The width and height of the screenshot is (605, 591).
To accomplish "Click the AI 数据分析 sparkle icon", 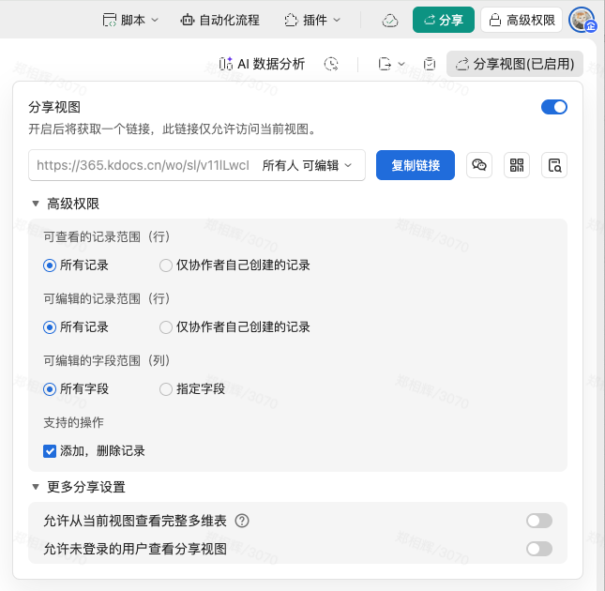I will pyautogui.click(x=226, y=64).
